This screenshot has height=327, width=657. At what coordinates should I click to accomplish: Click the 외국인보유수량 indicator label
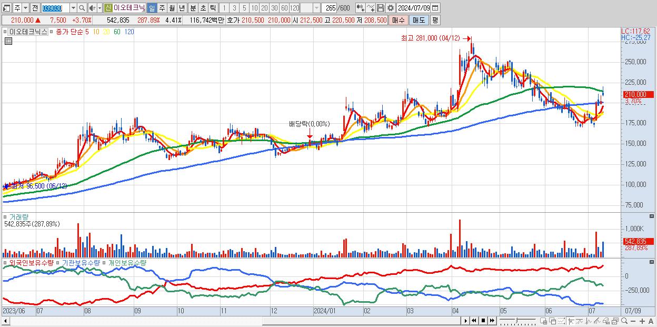click(32, 262)
